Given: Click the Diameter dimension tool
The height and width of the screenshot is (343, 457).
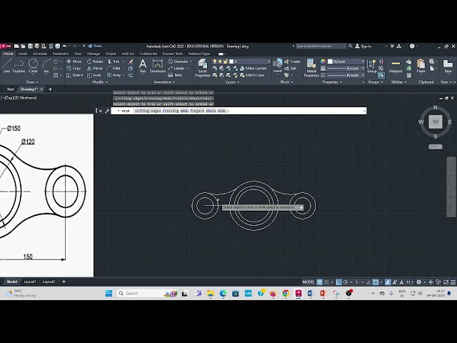Looking at the screenshot, I should [x=178, y=61].
